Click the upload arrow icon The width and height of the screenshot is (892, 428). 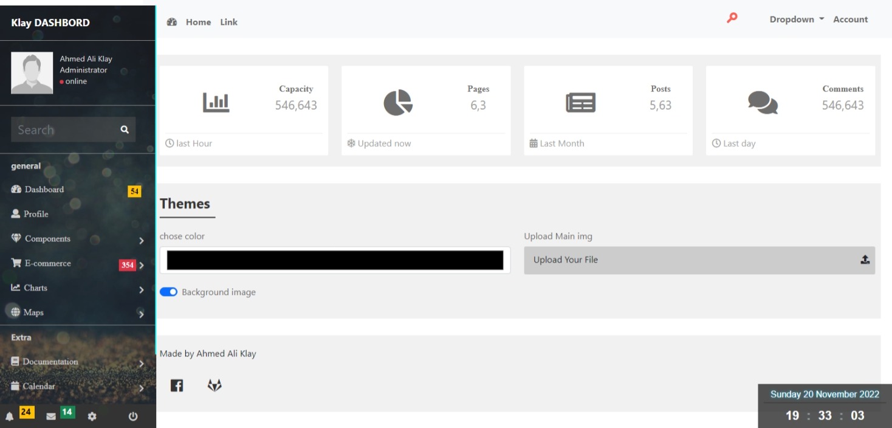[x=865, y=260]
